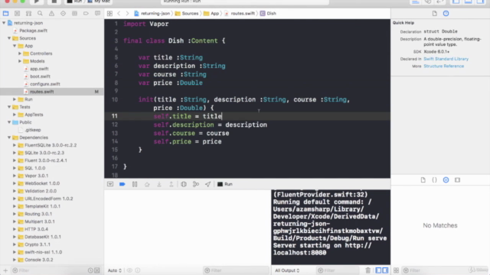Image resolution: width=490 pixels, height=275 pixels.
Task: Show Media library
Action: pos(458,180)
